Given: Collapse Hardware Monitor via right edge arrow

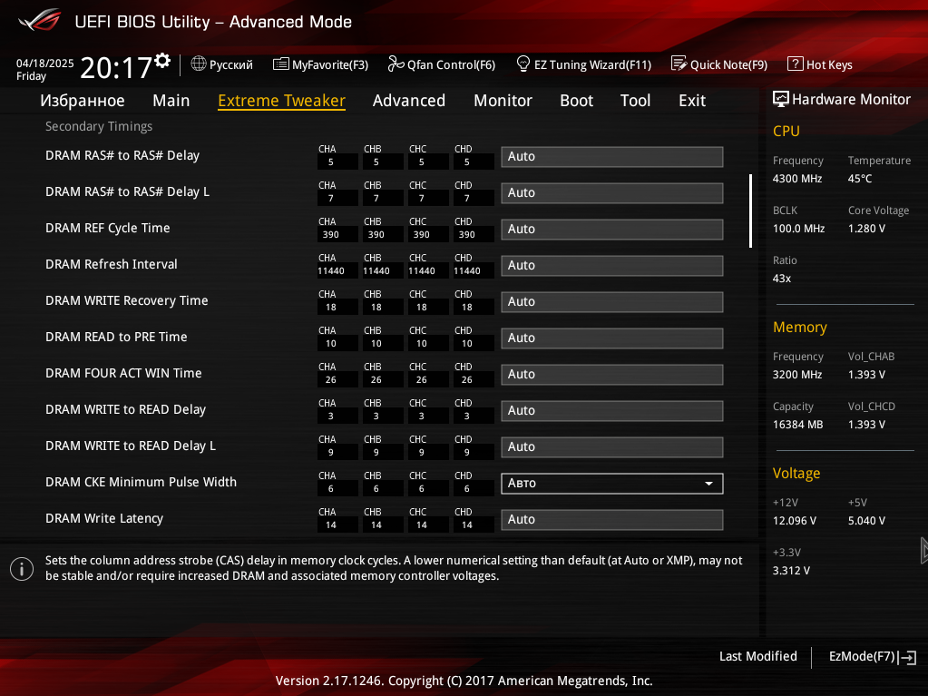Looking at the screenshot, I should tap(923, 551).
